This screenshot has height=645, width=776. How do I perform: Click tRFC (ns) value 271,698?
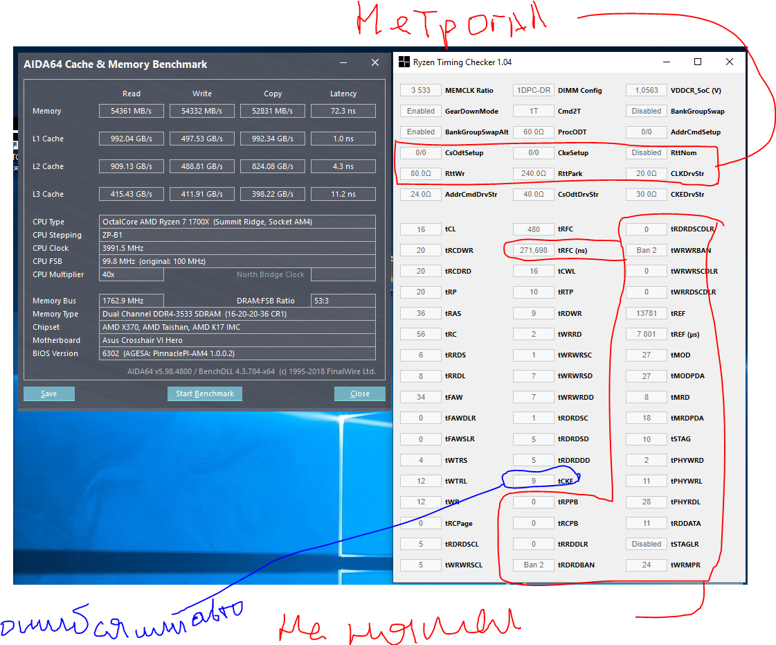click(x=534, y=250)
